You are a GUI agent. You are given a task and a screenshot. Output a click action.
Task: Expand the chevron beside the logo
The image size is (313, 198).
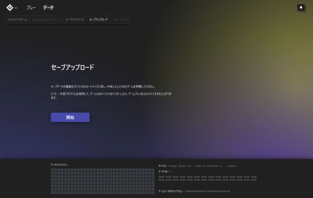16,8
